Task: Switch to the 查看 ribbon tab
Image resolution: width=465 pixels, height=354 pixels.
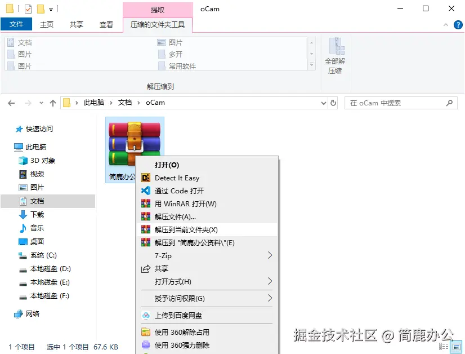Action: click(106, 24)
